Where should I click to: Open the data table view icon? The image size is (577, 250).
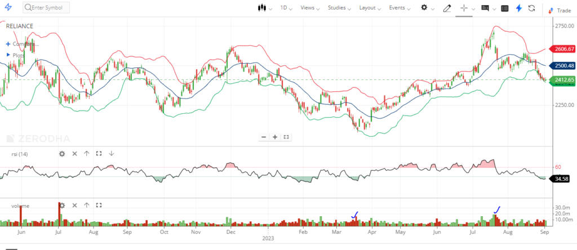coord(505,8)
